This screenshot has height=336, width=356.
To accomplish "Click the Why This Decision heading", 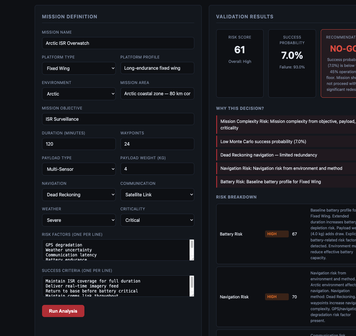I will click(x=240, y=108).
